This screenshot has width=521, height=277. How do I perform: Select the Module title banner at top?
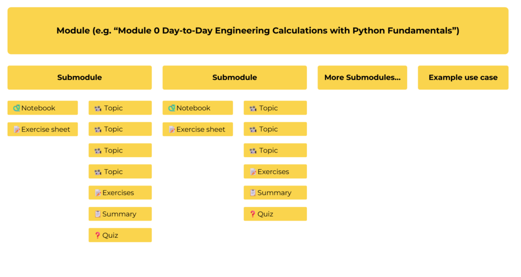pyautogui.click(x=257, y=30)
